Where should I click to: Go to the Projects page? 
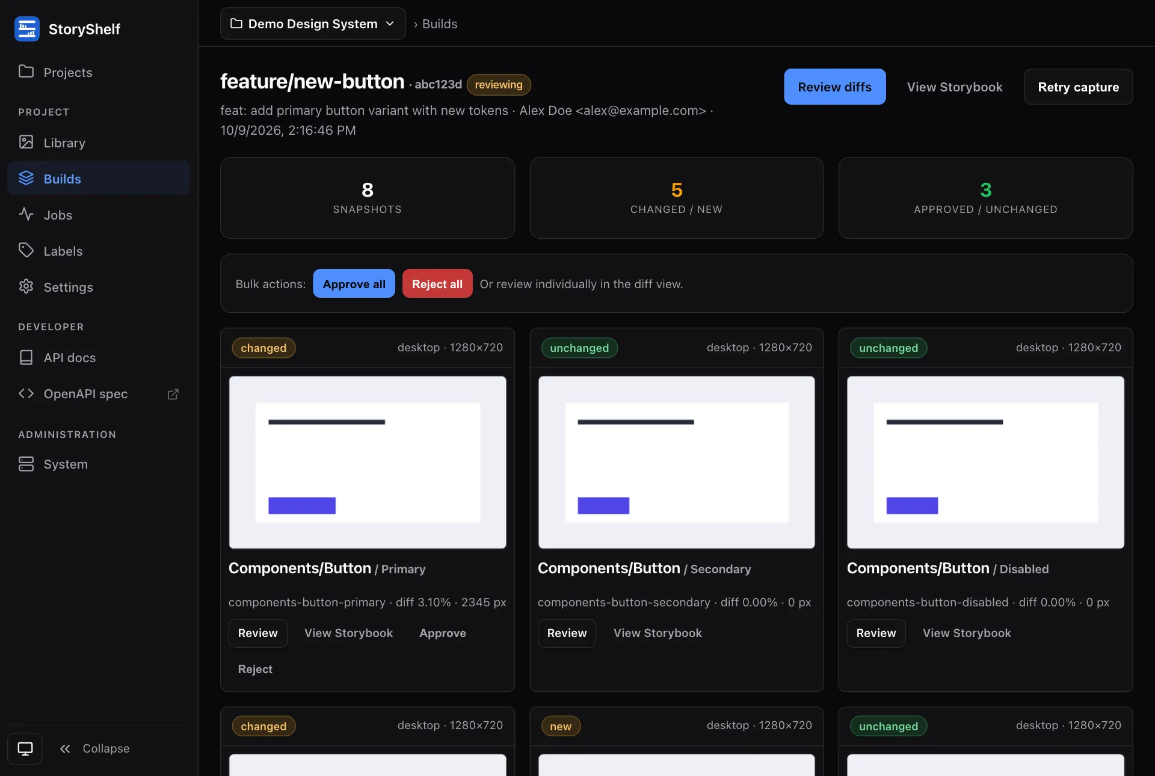99,72
